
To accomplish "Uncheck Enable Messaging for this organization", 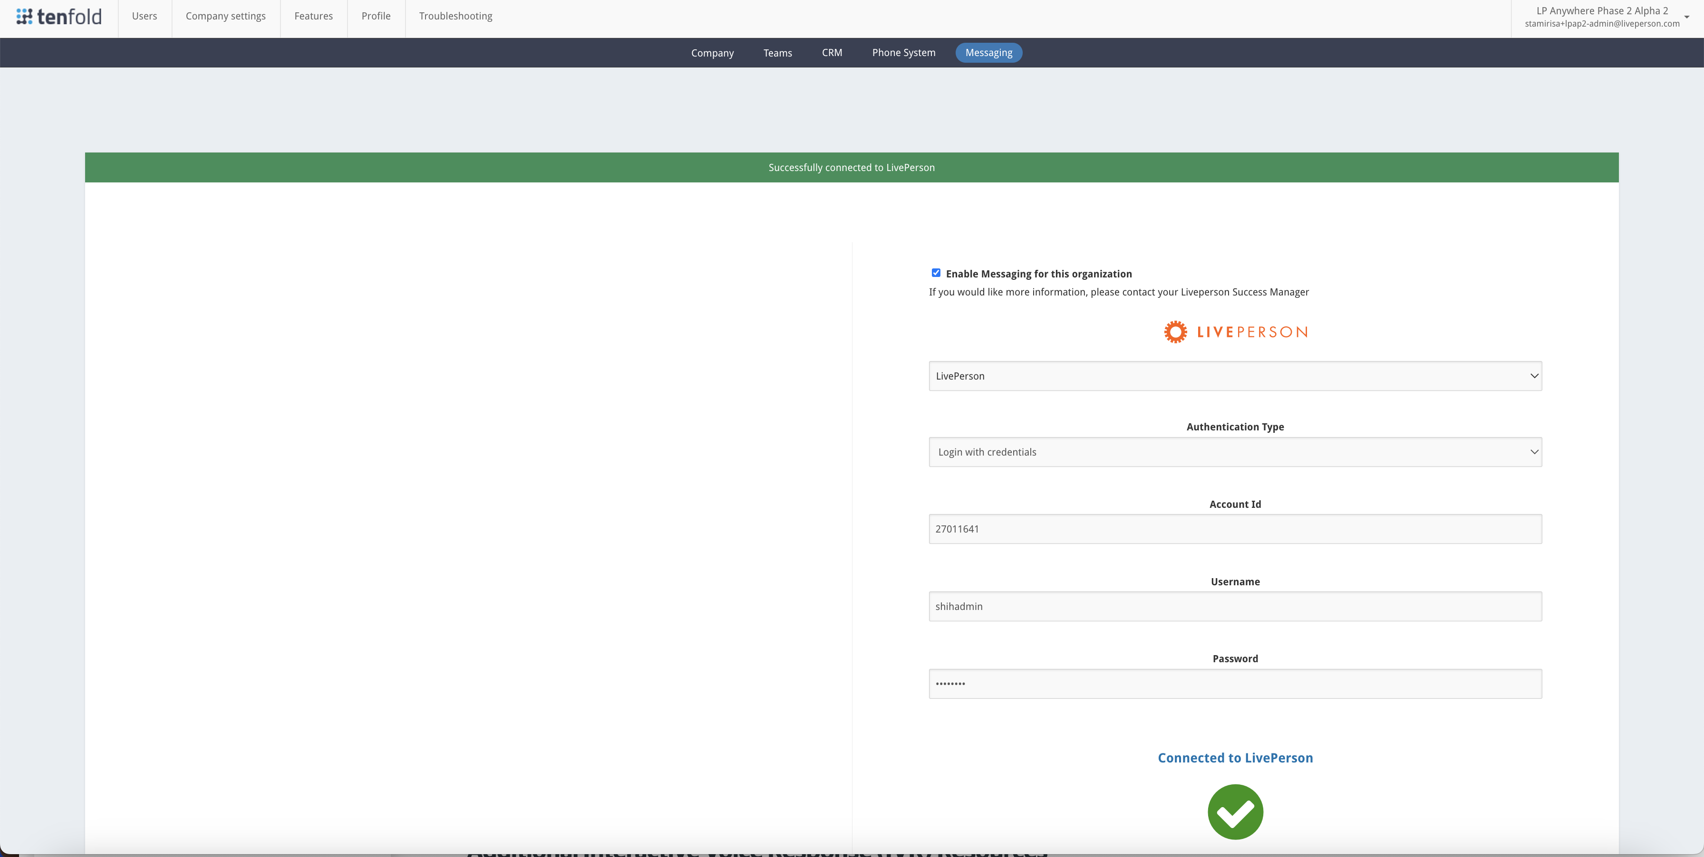I will click(x=935, y=272).
